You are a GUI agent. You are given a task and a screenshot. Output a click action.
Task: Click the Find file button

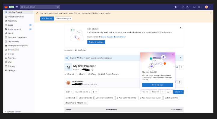coord(145,92)
